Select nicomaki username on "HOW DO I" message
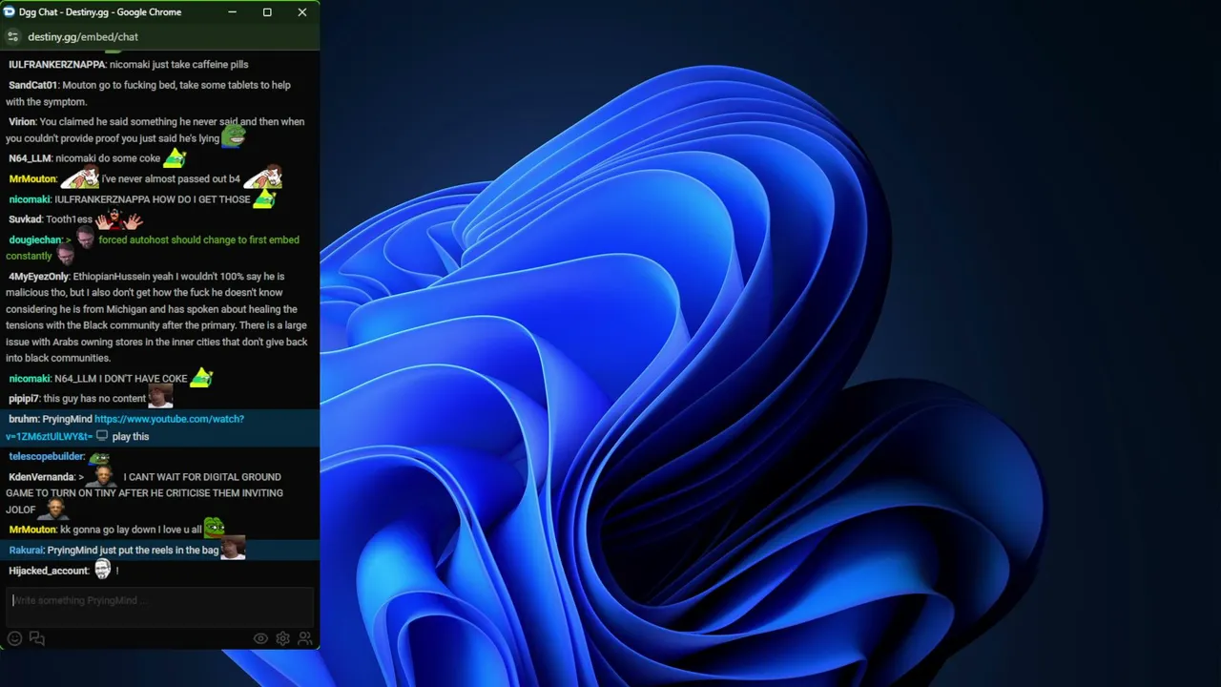This screenshot has width=1221, height=687. [x=30, y=199]
